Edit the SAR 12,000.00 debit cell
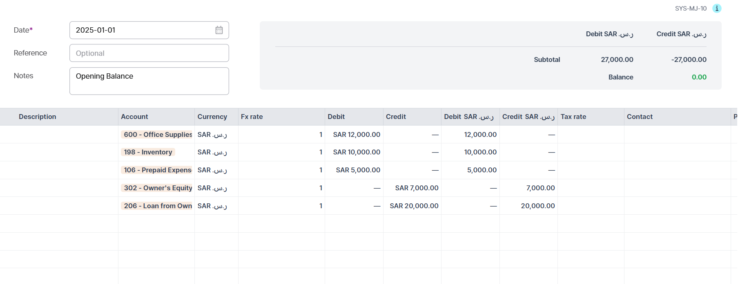This screenshot has height=284, width=738. (355, 134)
